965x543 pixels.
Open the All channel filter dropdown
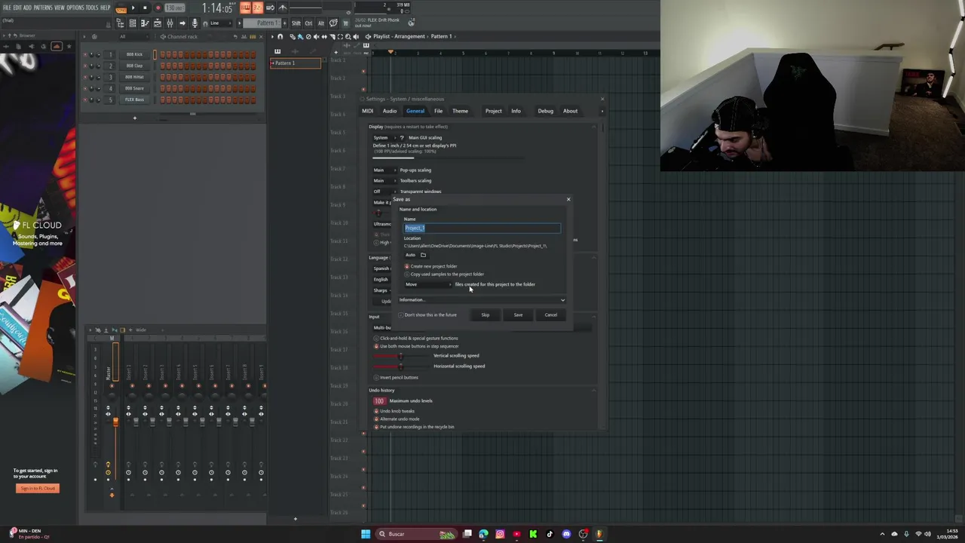click(133, 36)
